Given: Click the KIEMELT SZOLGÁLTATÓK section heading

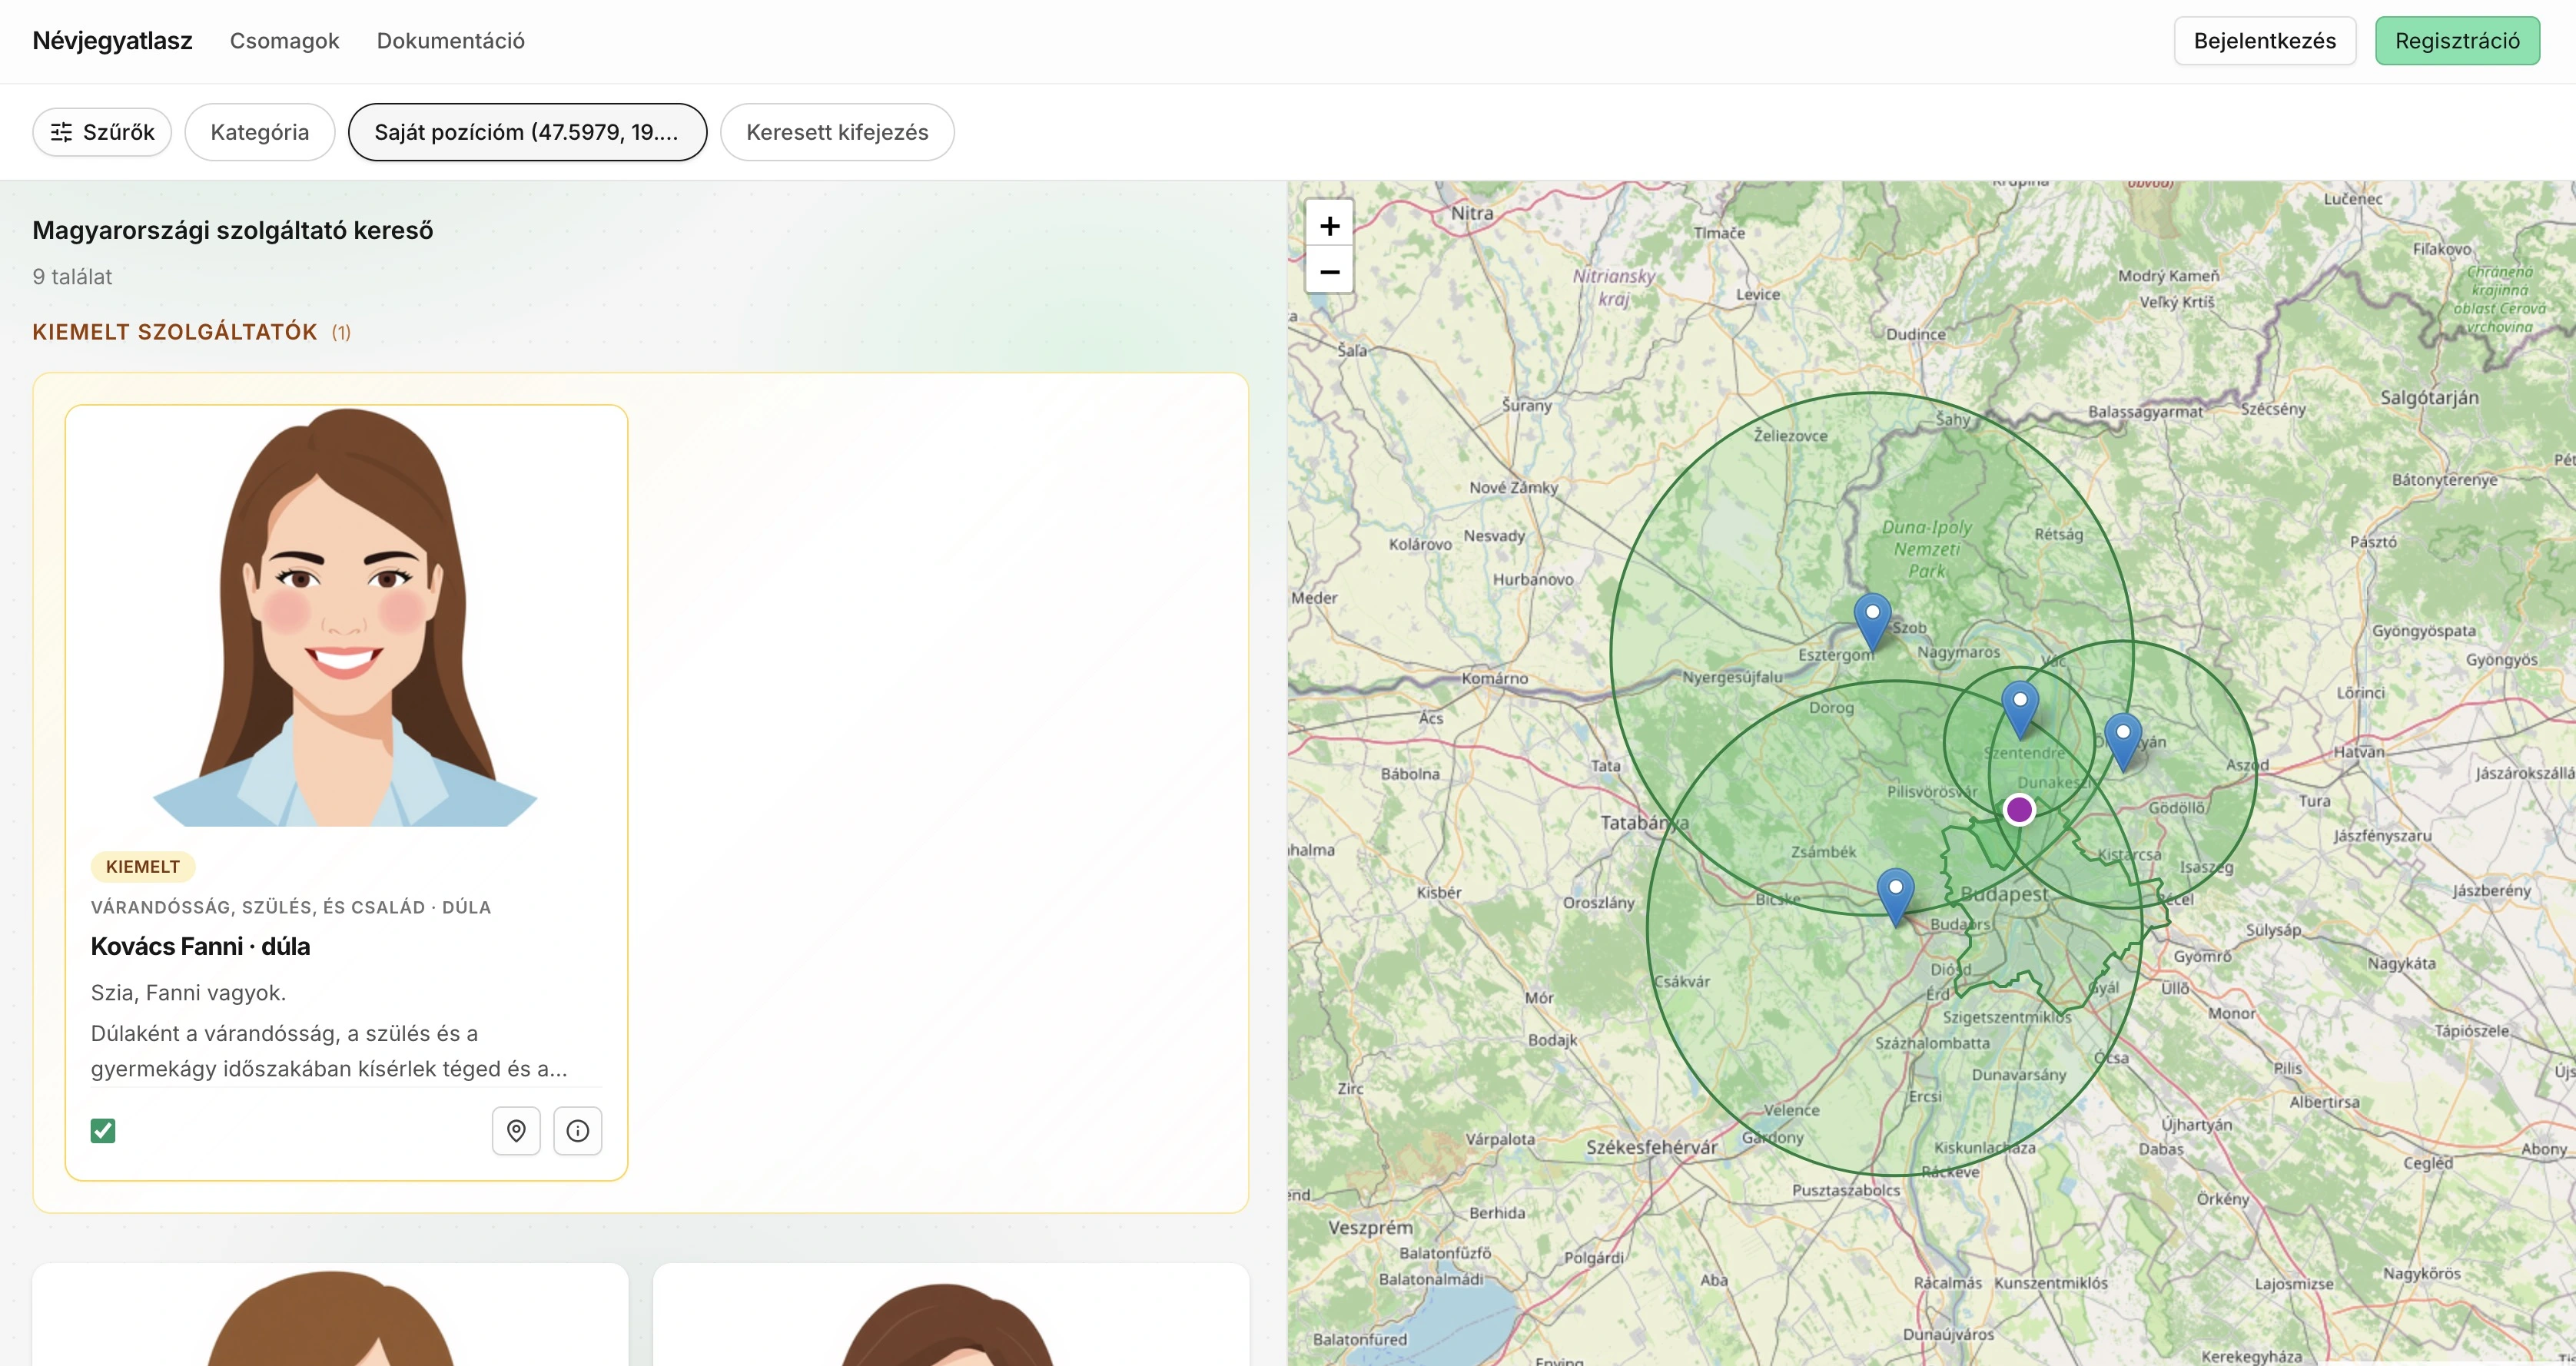Looking at the screenshot, I should click(175, 332).
